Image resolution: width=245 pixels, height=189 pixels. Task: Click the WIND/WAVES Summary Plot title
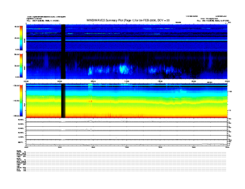(x=128, y=20)
